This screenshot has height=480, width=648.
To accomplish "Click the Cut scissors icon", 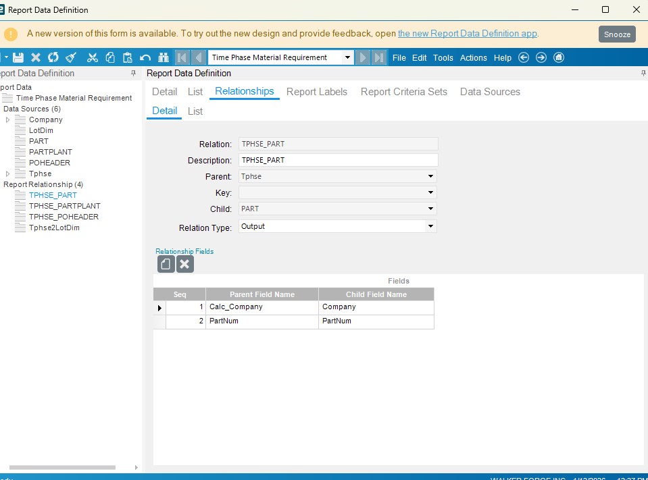I will (93, 58).
